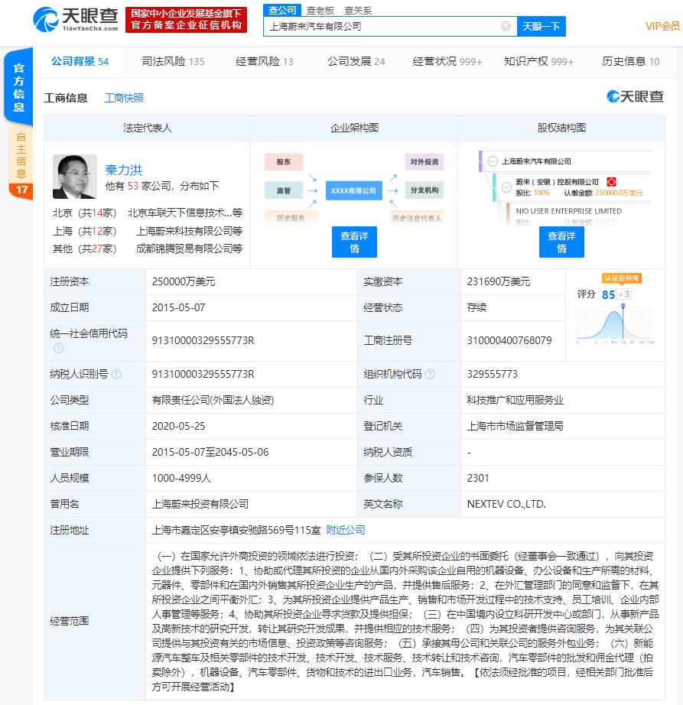Viewport: 683px width, 705px height.
Task: Click former name 上海蔚来投资有限公司
Action: point(200,504)
